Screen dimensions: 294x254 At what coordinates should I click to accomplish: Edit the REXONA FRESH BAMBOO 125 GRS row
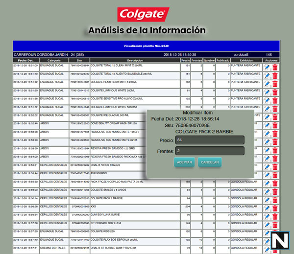(x=267, y=150)
